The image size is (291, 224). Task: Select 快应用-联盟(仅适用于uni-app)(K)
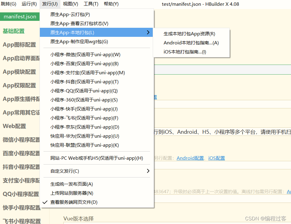(97, 145)
